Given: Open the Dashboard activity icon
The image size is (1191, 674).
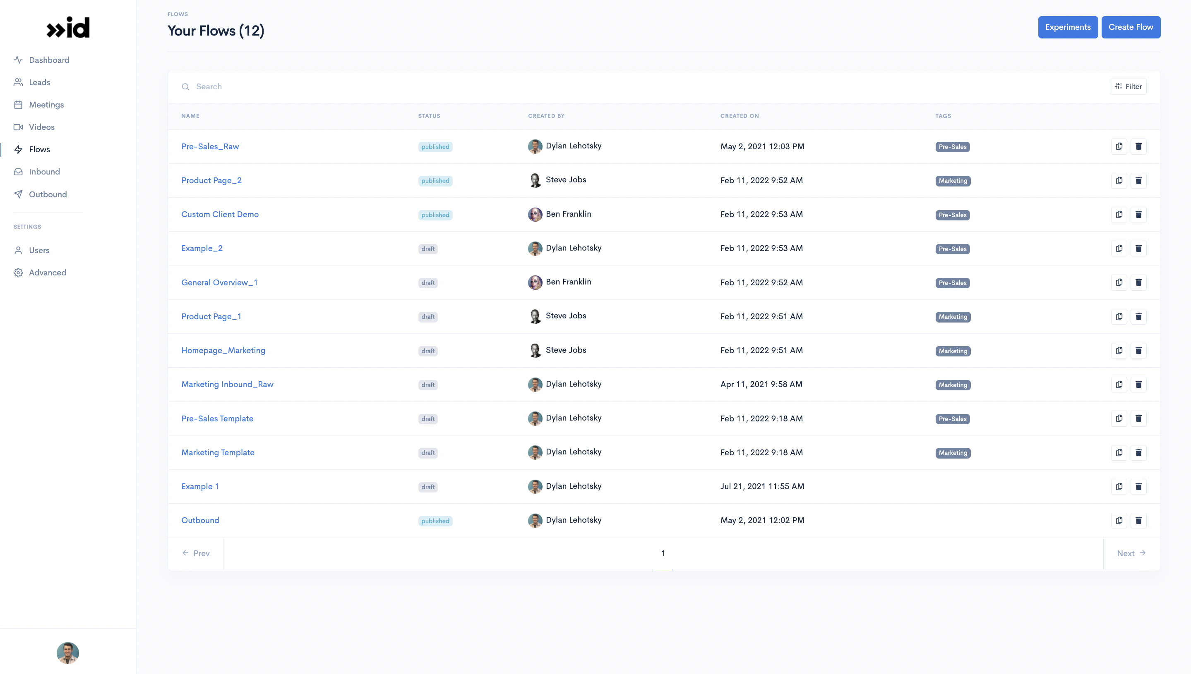Looking at the screenshot, I should [x=18, y=60].
